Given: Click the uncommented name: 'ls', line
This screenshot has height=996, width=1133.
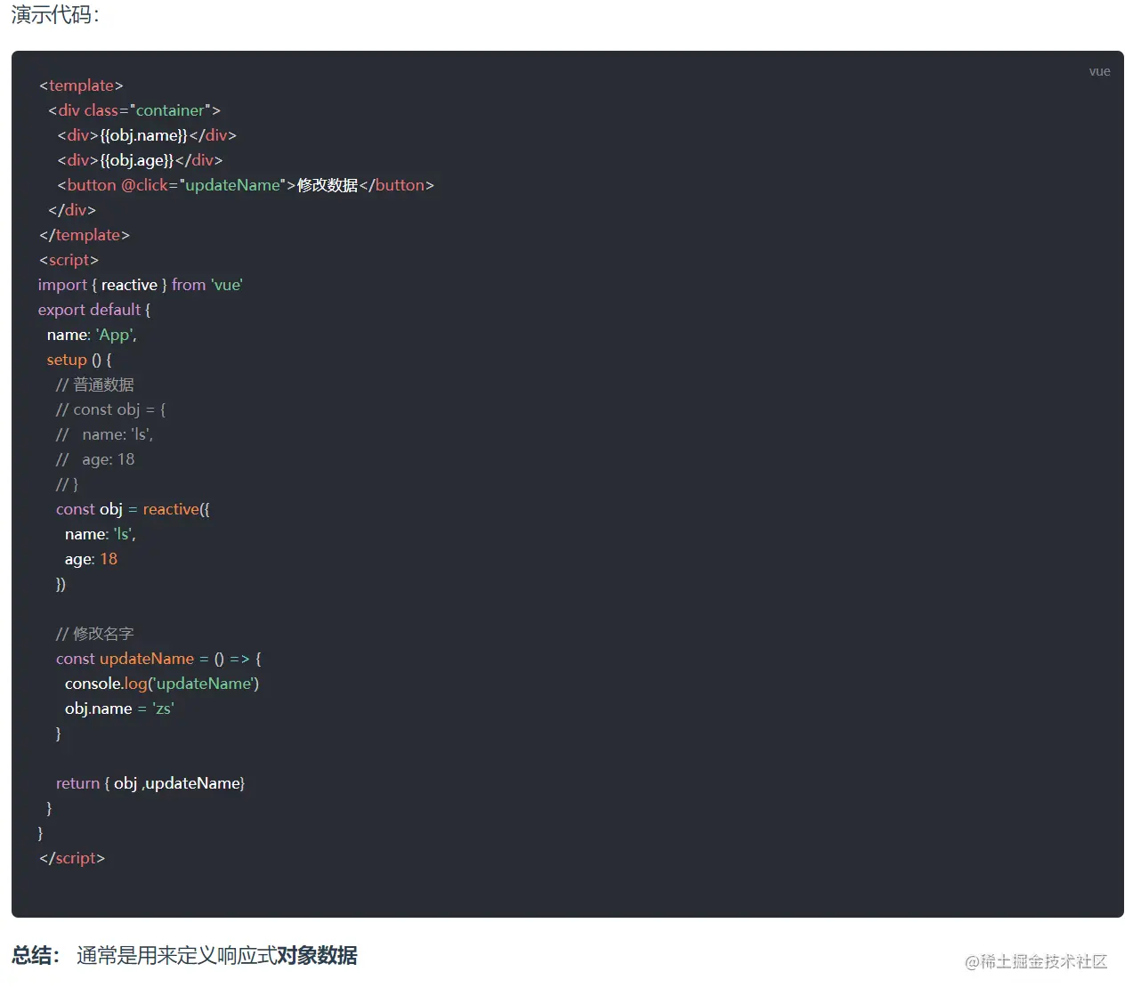Looking at the screenshot, I should 101,534.
